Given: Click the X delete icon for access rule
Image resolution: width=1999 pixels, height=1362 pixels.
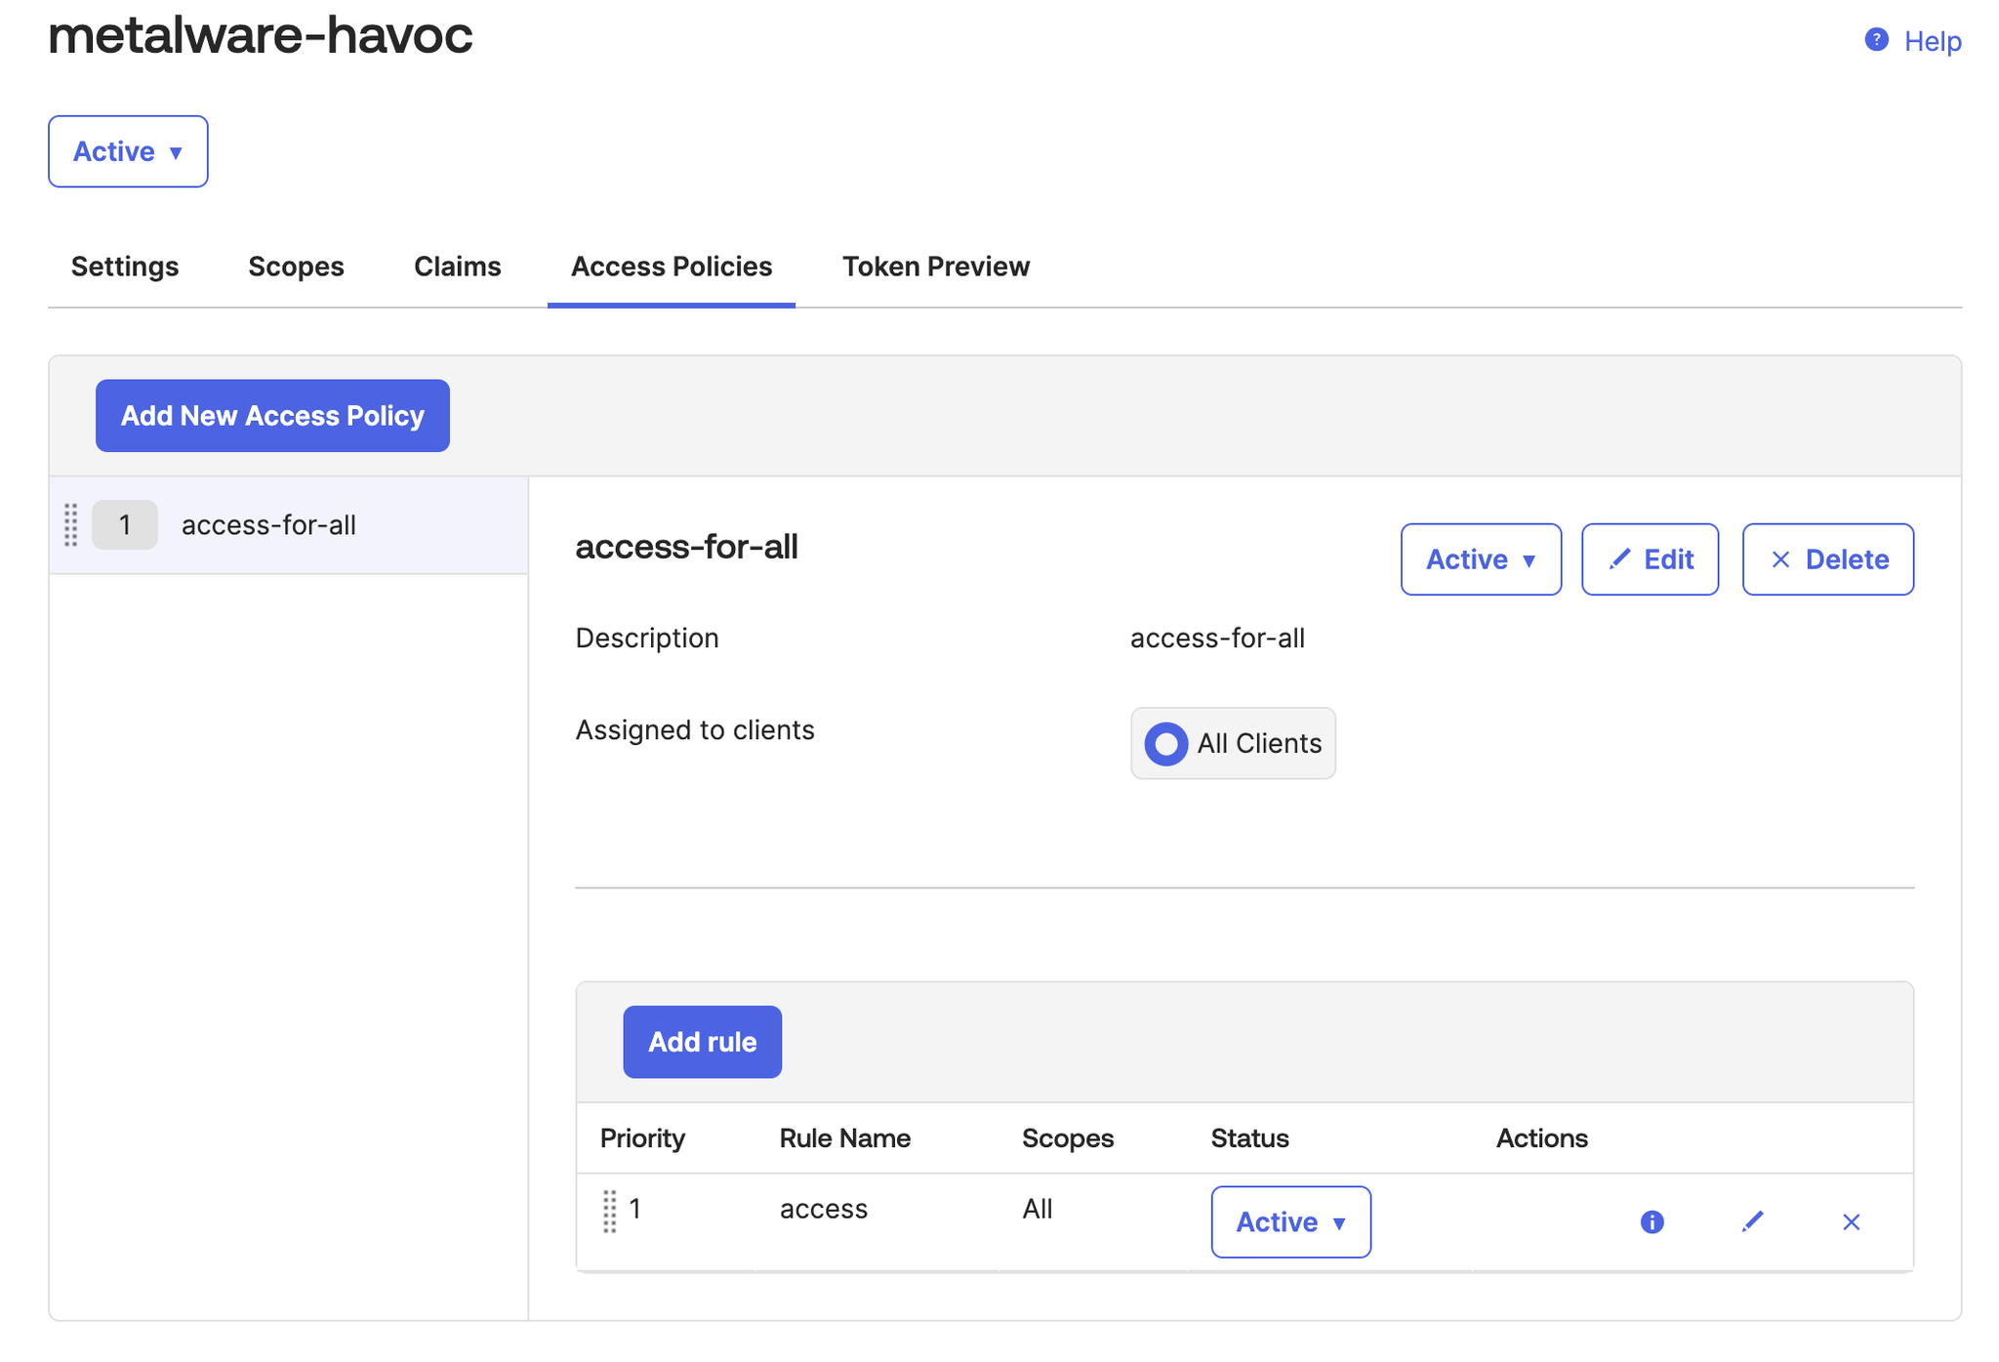Looking at the screenshot, I should pyautogui.click(x=1851, y=1222).
